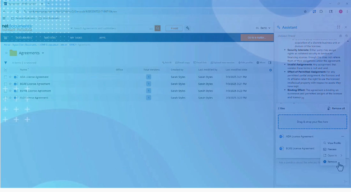Open the DOCUMENTS tab
The image size is (351, 192).
click(24, 38)
